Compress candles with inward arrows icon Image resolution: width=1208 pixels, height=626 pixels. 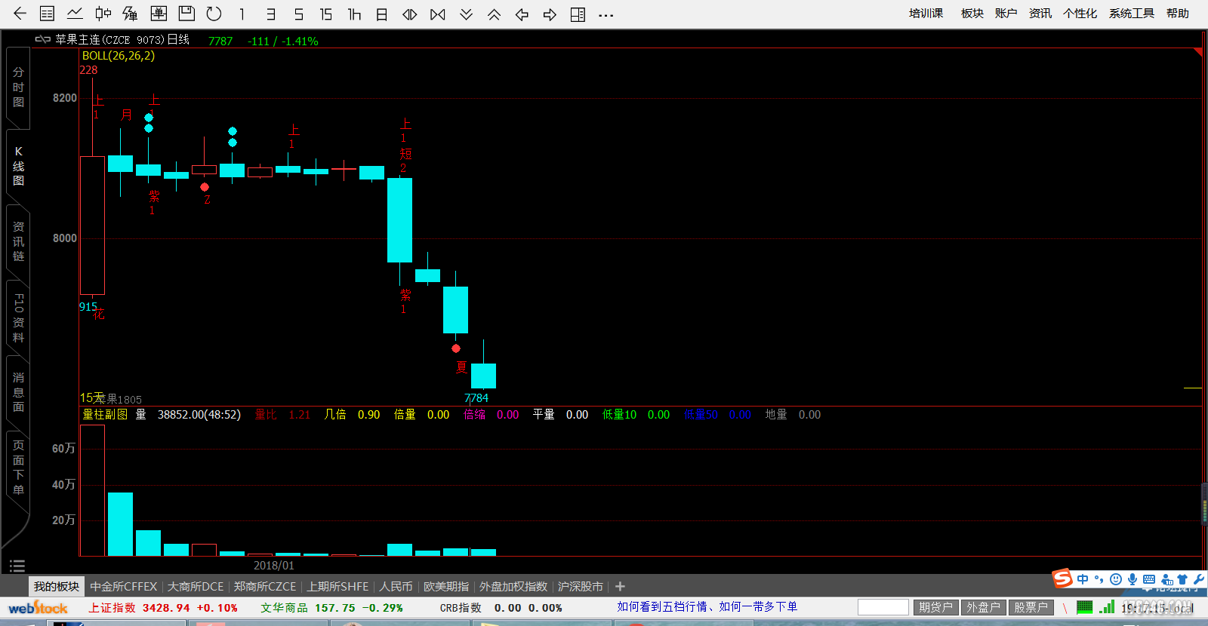pyautogui.click(x=410, y=14)
